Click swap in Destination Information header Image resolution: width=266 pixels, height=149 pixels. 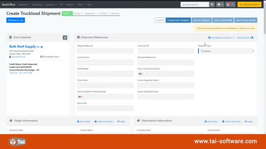click(249, 121)
